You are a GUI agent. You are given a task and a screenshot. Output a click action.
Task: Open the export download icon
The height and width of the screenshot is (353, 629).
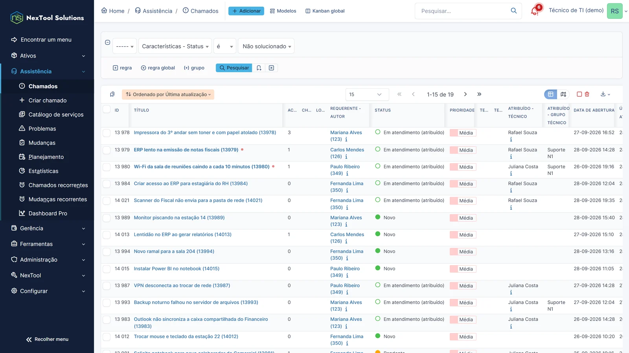[605, 94]
